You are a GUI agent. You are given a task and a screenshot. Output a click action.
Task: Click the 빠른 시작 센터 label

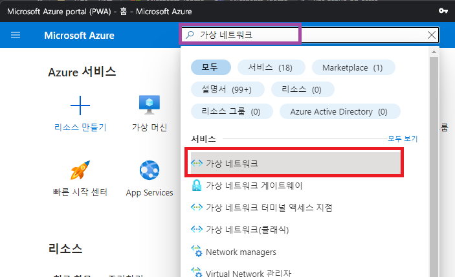80,192
